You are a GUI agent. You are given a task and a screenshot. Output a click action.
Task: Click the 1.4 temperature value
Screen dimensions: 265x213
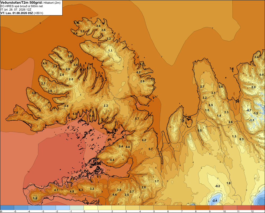(x=219, y=116)
